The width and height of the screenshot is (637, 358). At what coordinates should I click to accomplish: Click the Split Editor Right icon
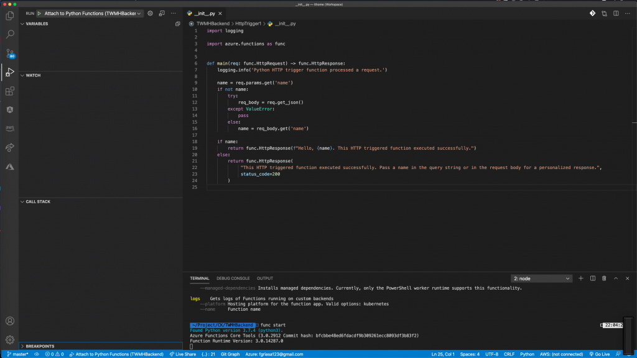[x=615, y=13]
